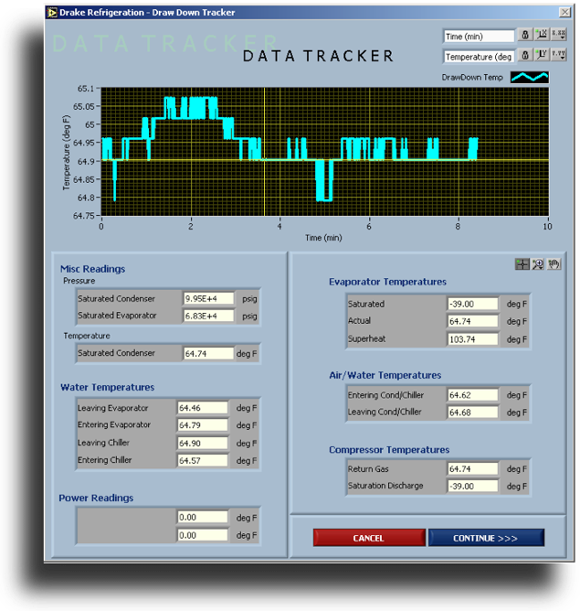Select the zoom magnifier tool
The width and height of the screenshot is (580, 611).
click(x=538, y=264)
